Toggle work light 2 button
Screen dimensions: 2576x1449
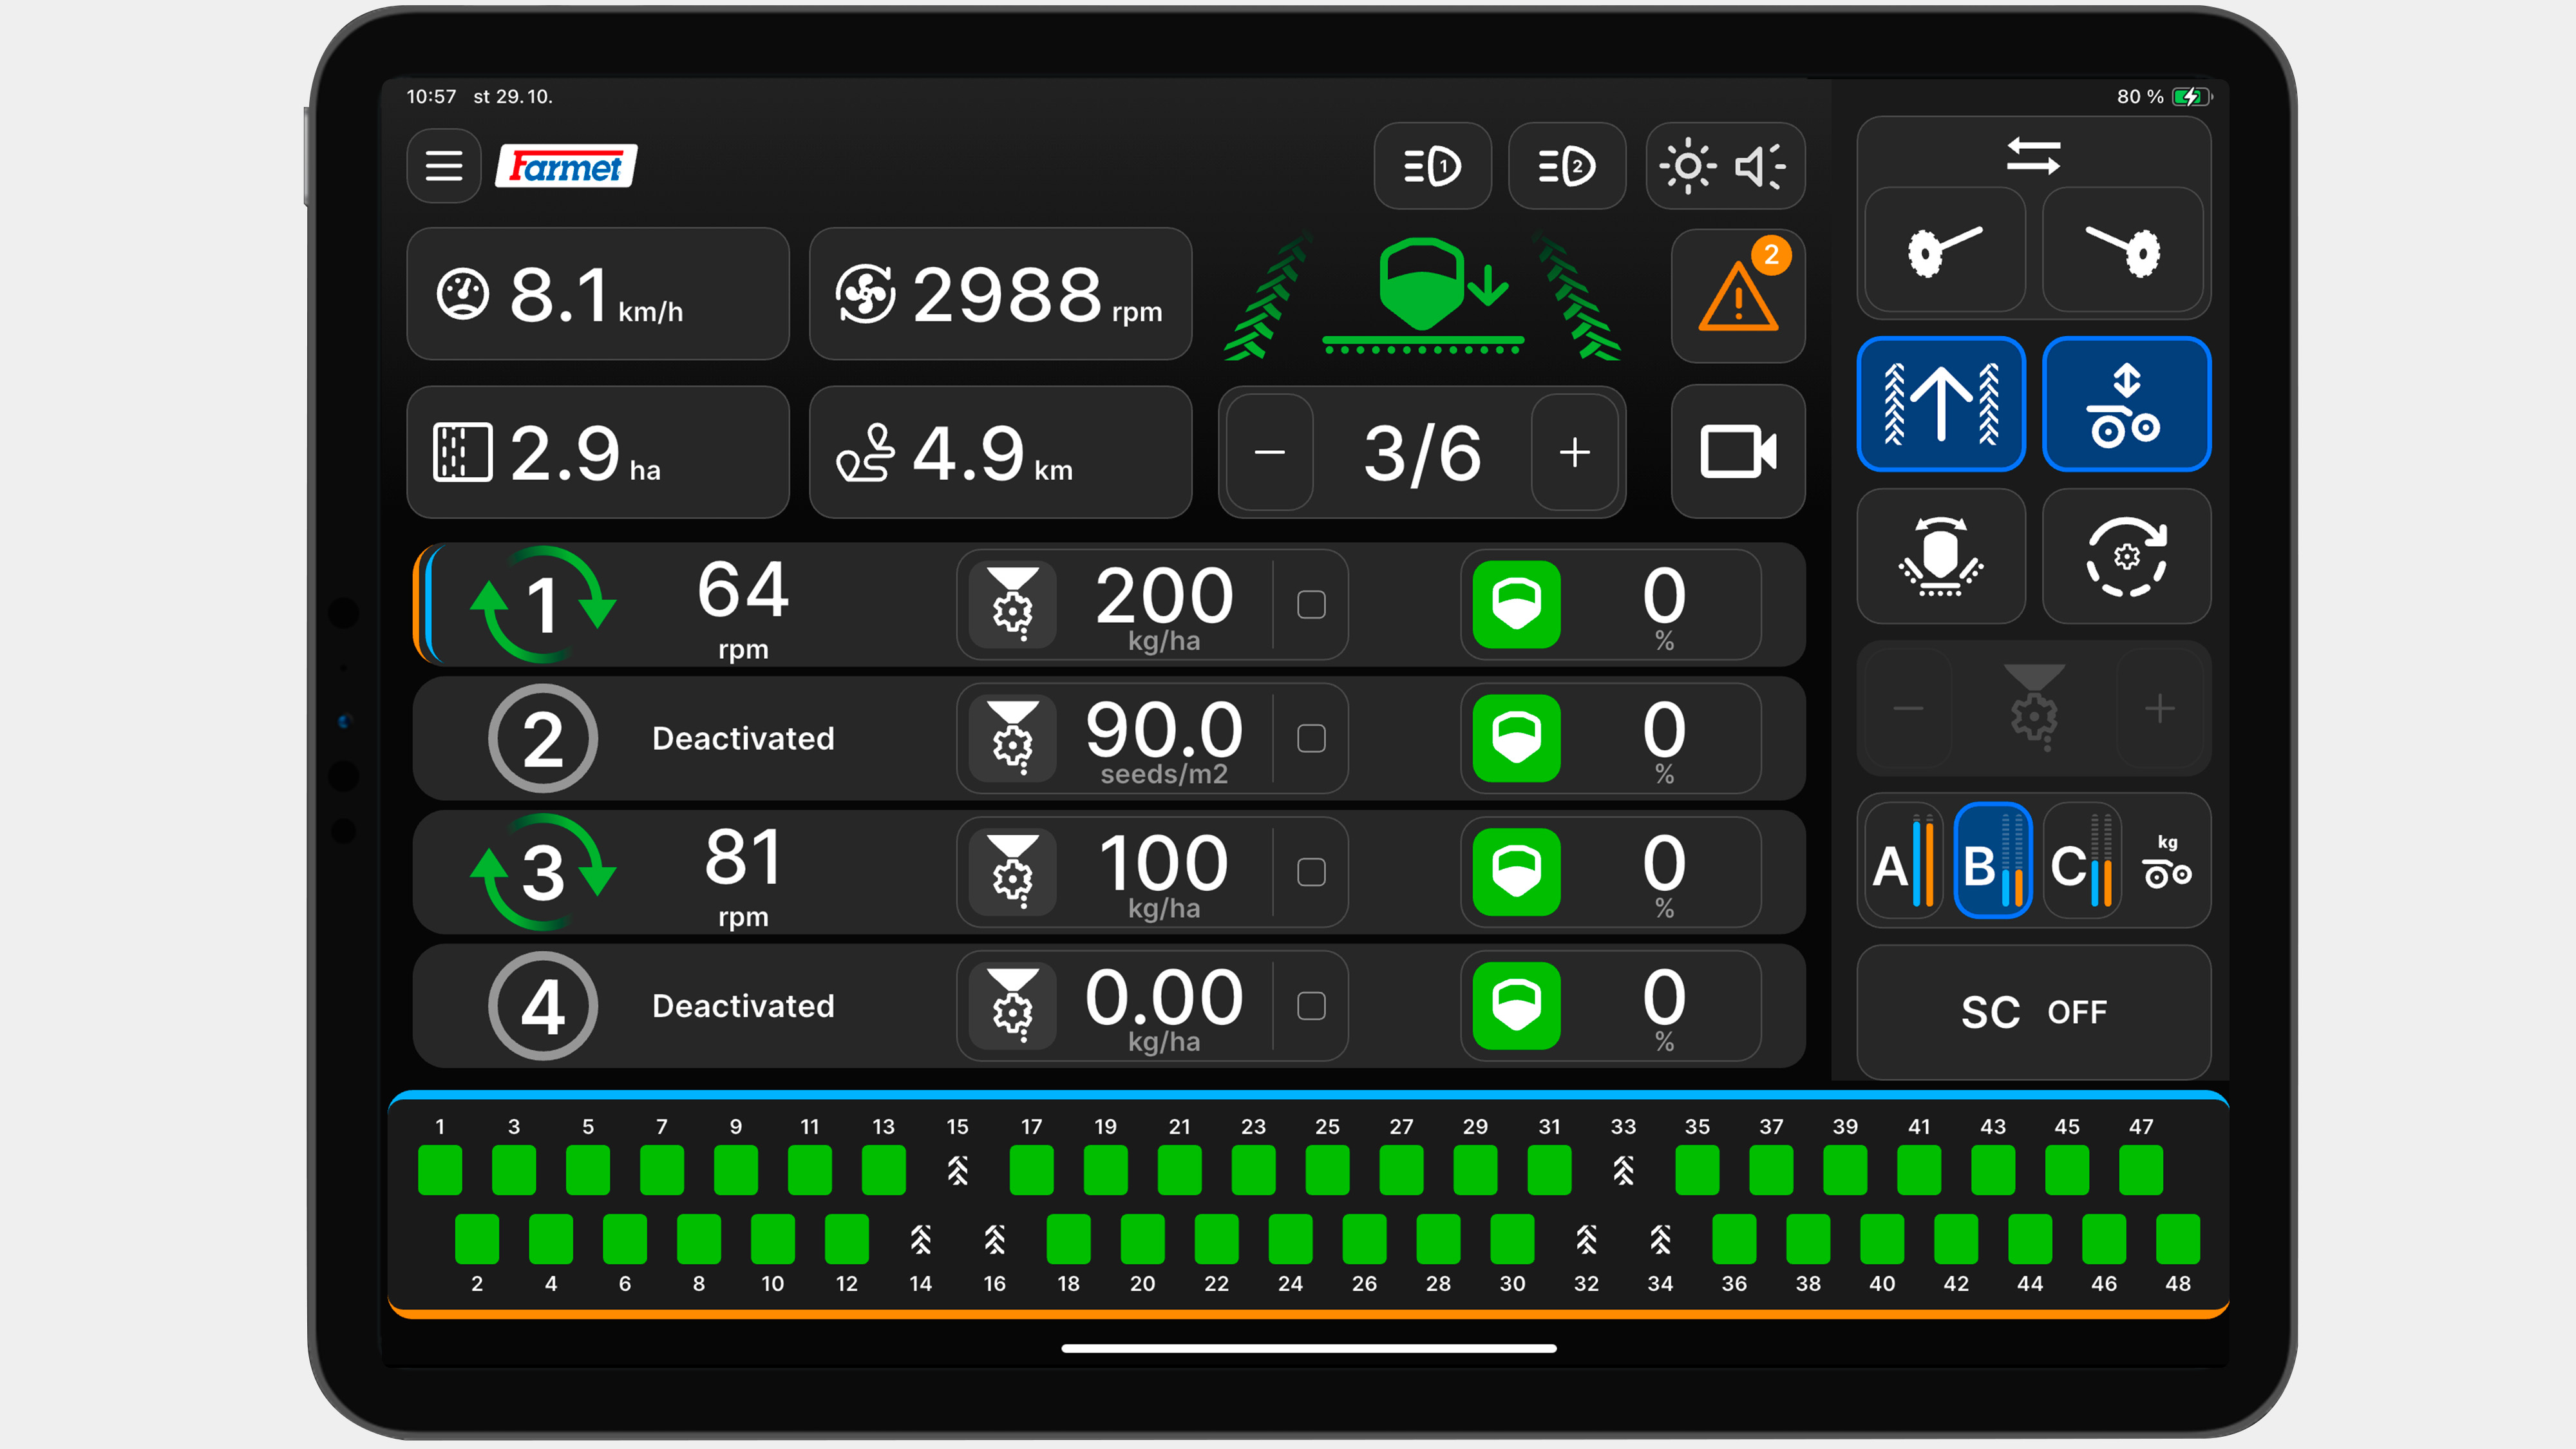[x=1566, y=166]
